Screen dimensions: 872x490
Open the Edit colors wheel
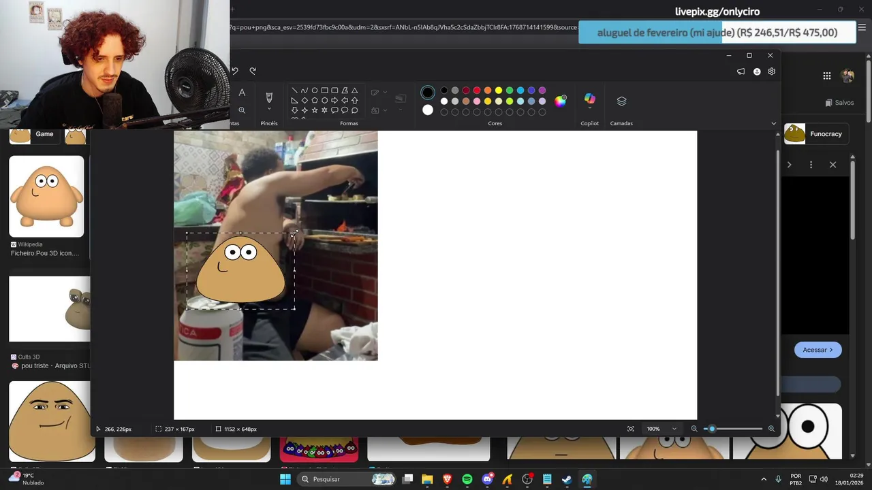click(560, 101)
